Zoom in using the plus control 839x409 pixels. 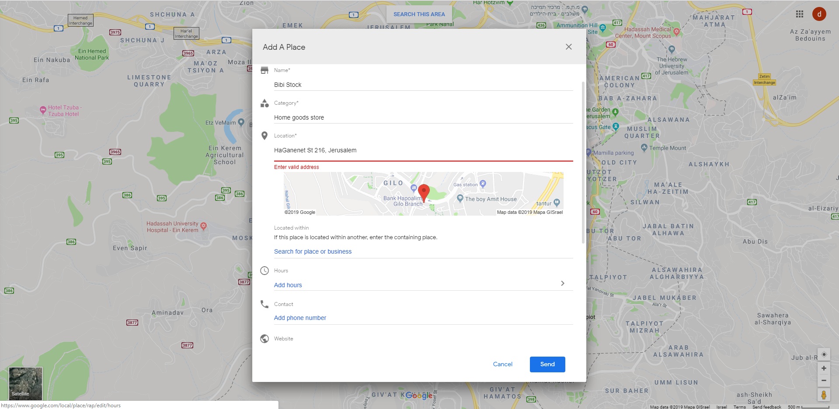point(824,368)
